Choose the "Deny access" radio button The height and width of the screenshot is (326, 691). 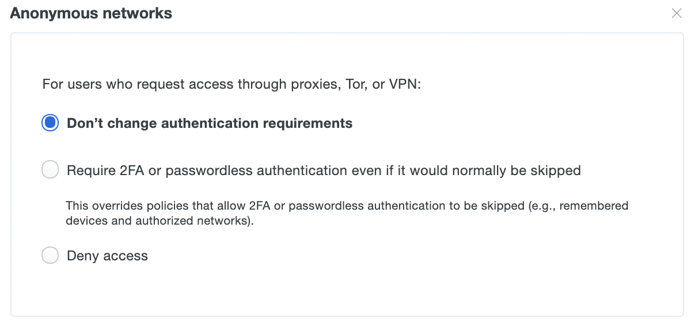coord(50,256)
